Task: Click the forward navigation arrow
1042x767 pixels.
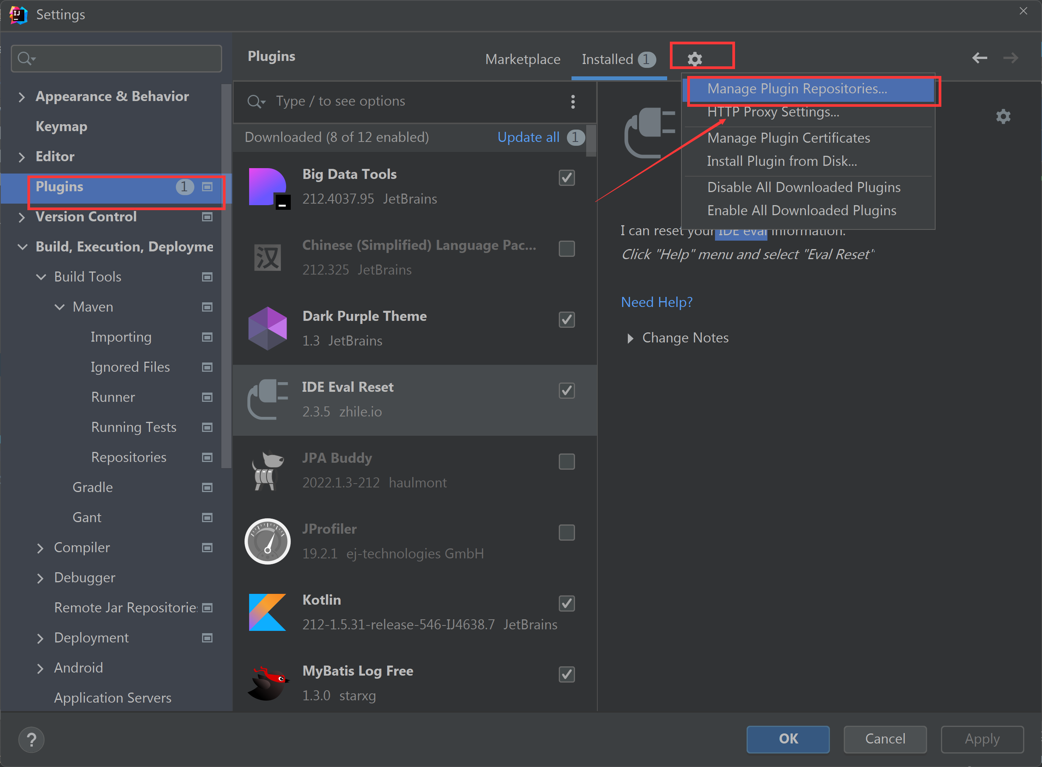Action: click(x=1010, y=58)
